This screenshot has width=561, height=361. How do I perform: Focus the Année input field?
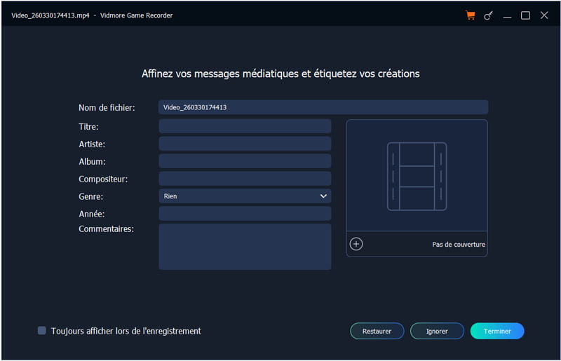(x=245, y=214)
